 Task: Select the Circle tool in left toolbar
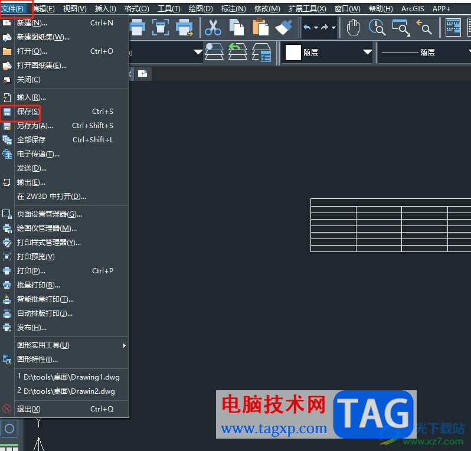pyautogui.click(x=9, y=429)
